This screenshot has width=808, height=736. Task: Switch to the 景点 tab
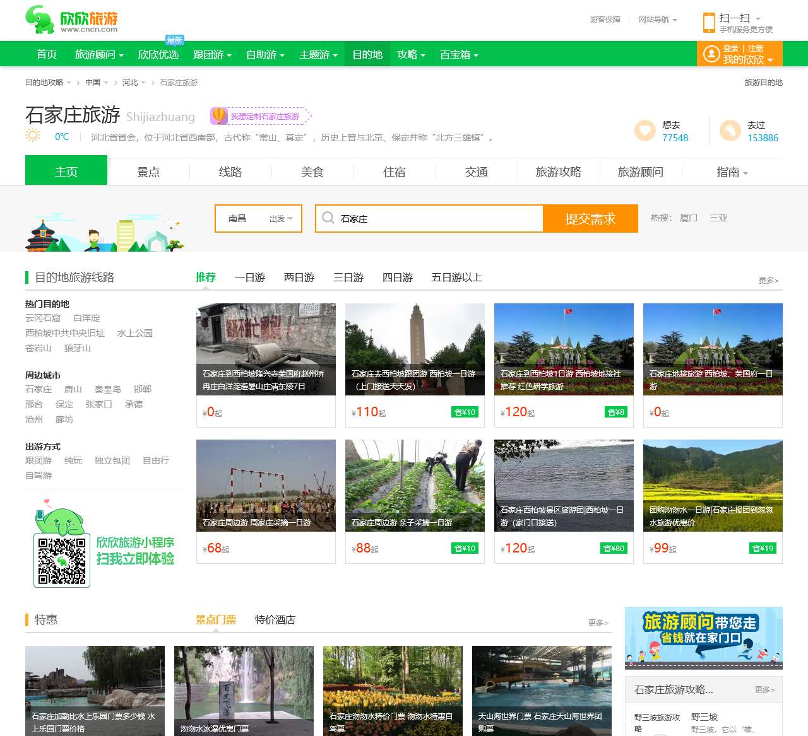[x=149, y=172]
